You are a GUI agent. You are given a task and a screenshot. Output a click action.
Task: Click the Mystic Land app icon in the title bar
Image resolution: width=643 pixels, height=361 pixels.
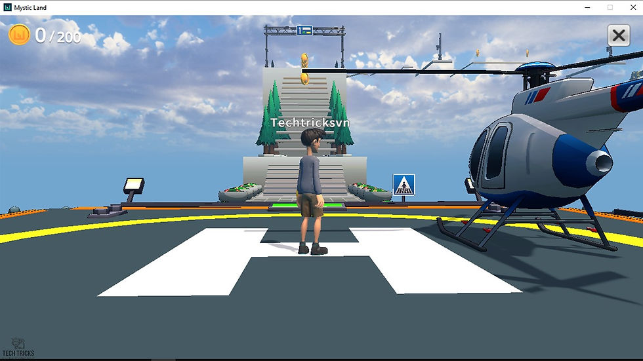coord(7,7)
